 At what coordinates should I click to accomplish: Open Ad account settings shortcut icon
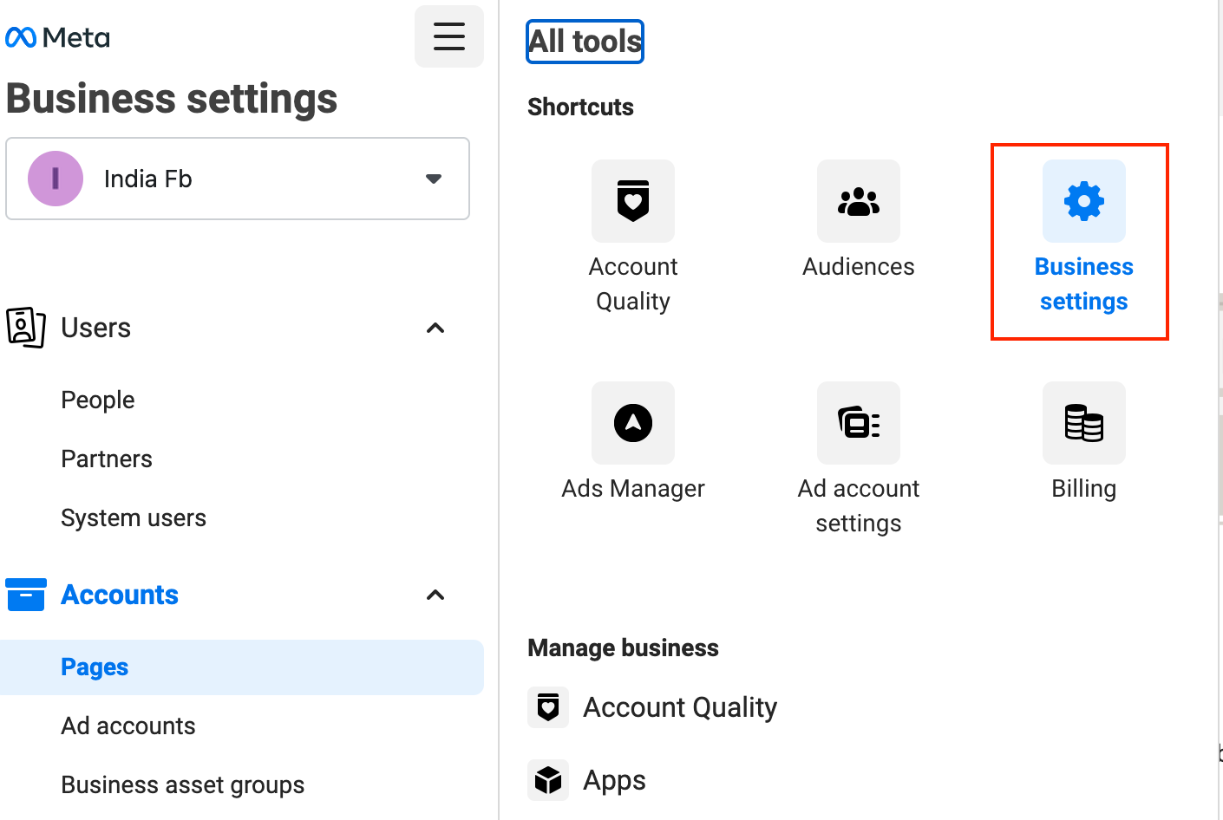(x=859, y=423)
